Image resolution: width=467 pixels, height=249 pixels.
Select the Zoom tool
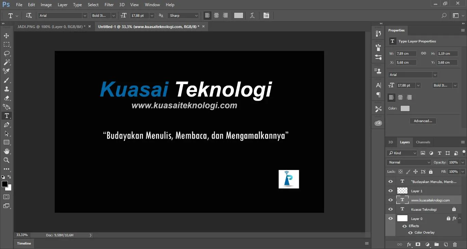point(6,160)
